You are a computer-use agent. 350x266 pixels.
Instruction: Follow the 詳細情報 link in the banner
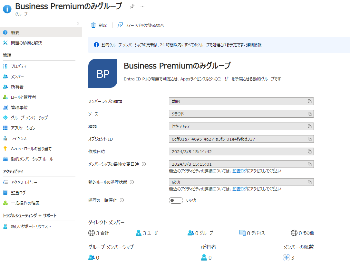pos(254,45)
